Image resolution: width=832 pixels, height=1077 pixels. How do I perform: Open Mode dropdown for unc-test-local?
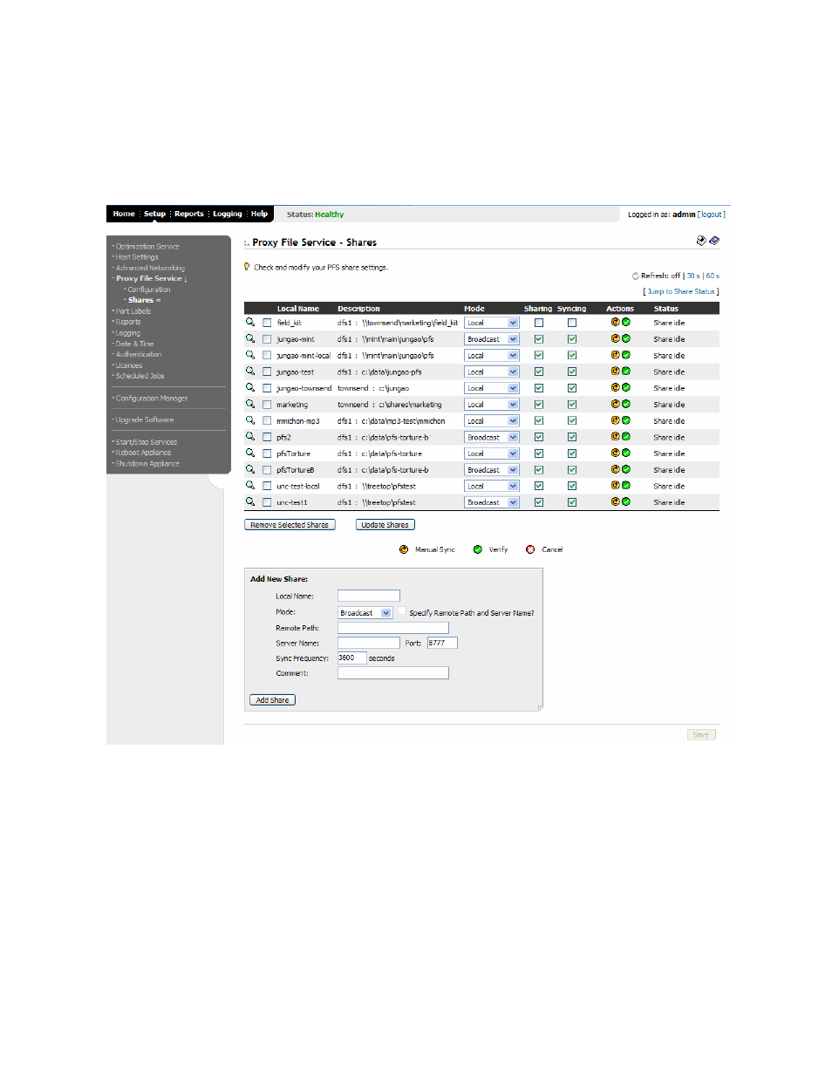(492, 486)
